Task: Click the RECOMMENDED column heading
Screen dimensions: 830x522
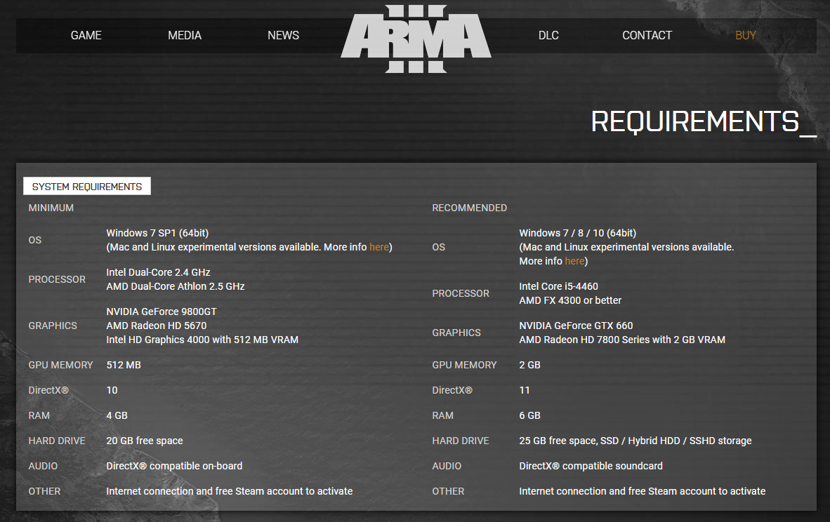Action: coord(470,208)
